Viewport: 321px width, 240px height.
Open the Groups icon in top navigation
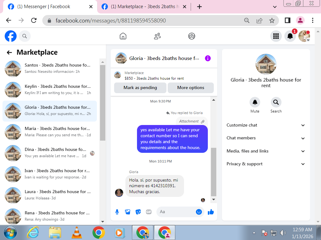192,36
